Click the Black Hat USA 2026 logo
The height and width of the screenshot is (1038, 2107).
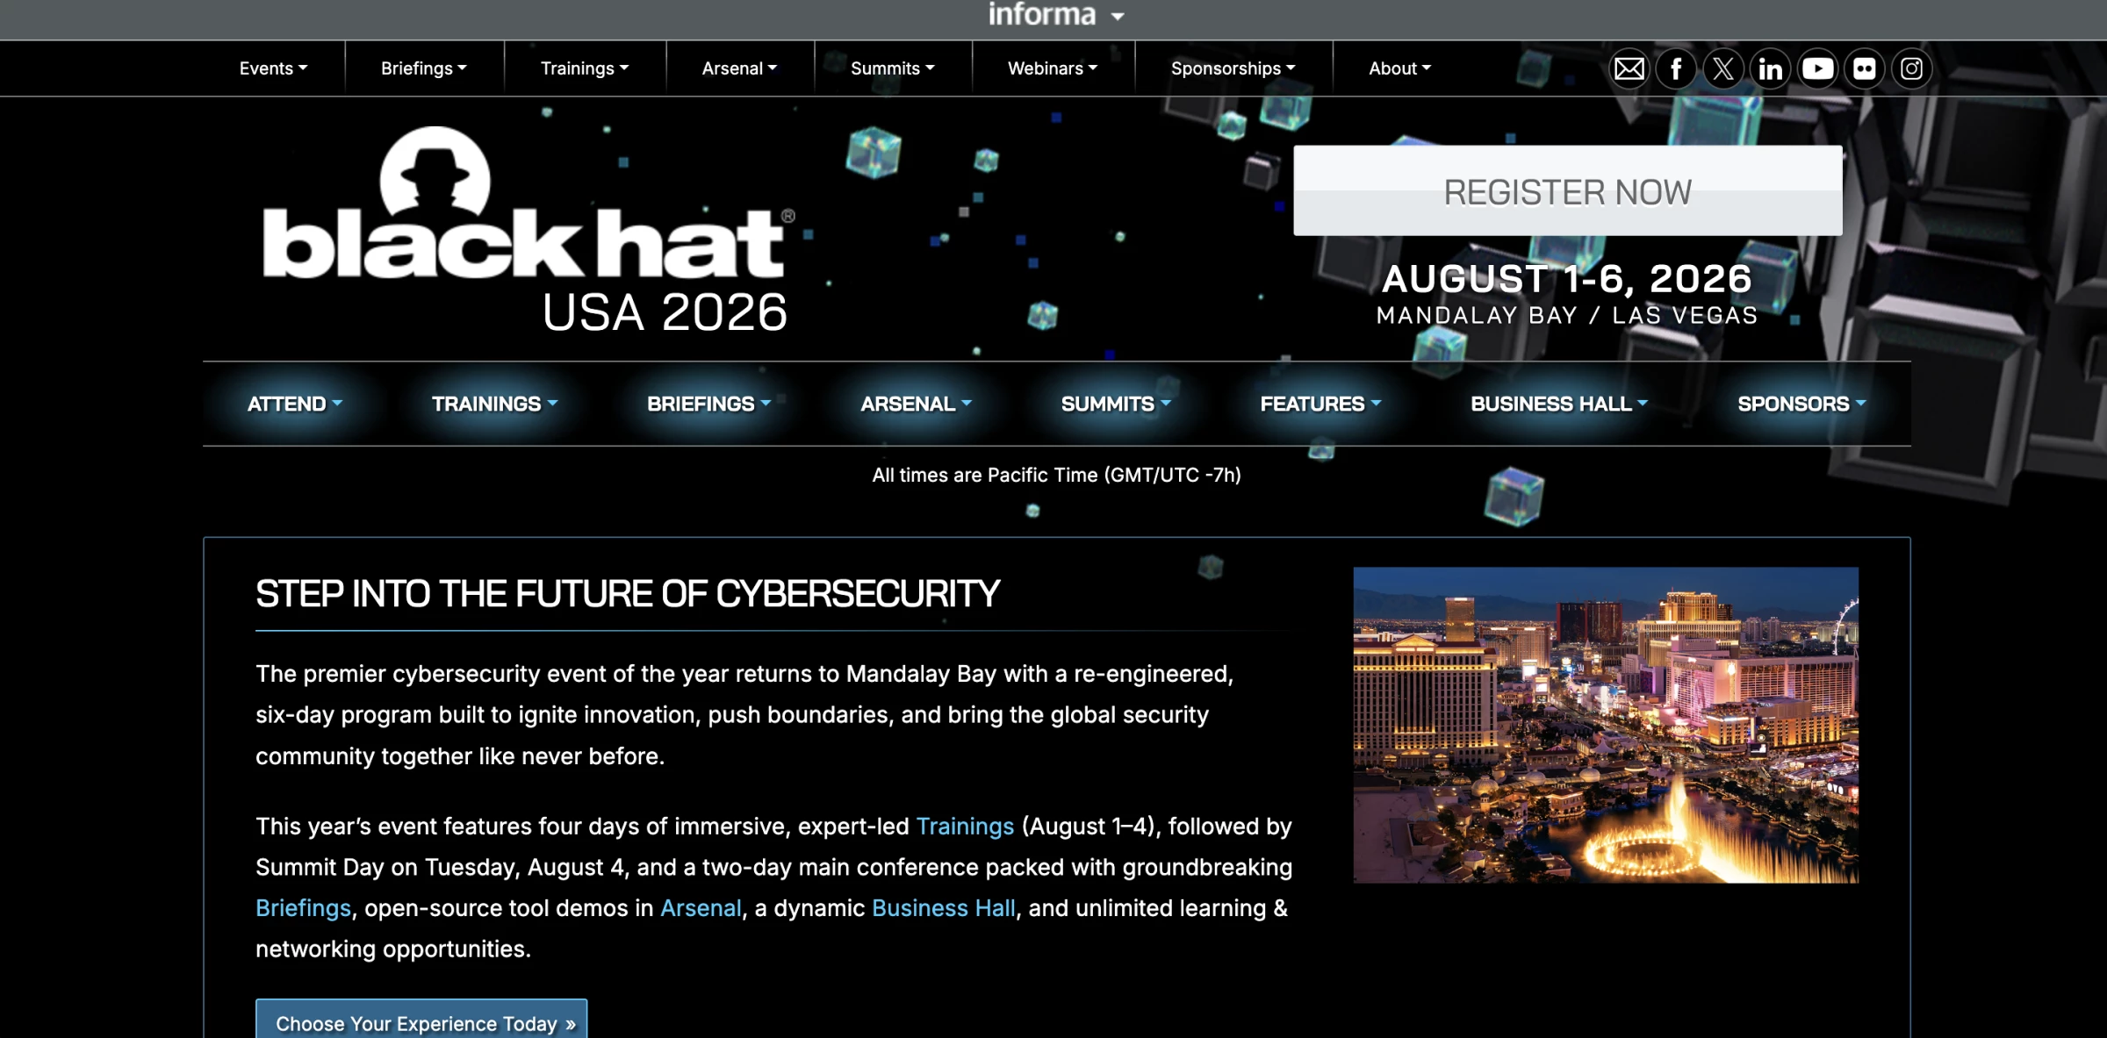click(x=529, y=230)
